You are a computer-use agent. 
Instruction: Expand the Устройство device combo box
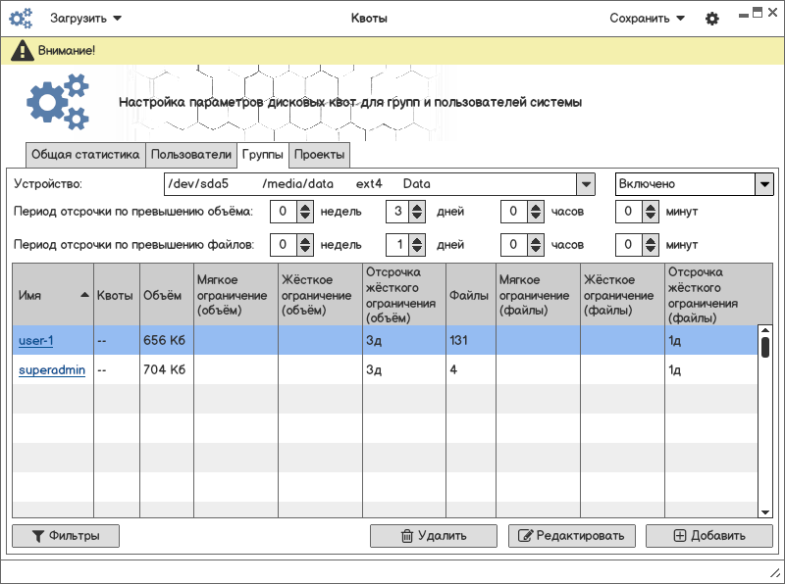(x=585, y=184)
